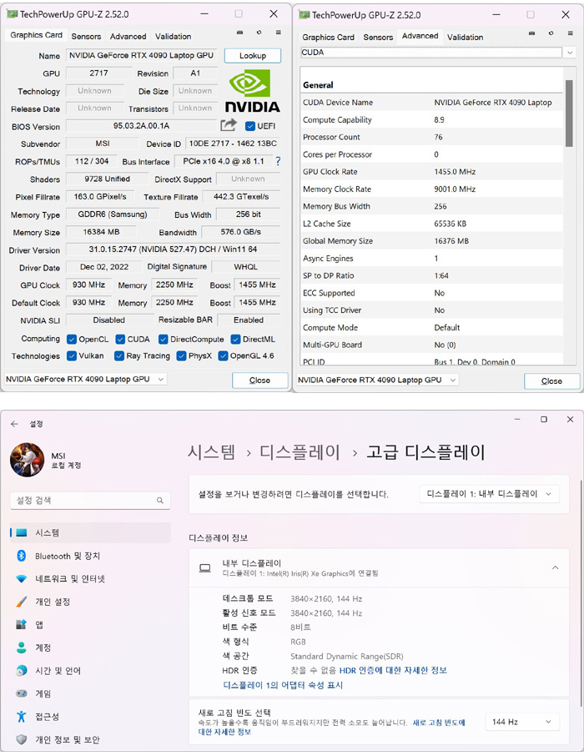
Task: Open the hamburger menu in left GPU-Z window
Action: (x=279, y=33)
